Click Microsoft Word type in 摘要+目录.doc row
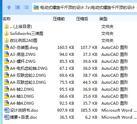Screen dimensions: 137x124 click(119, 117)
